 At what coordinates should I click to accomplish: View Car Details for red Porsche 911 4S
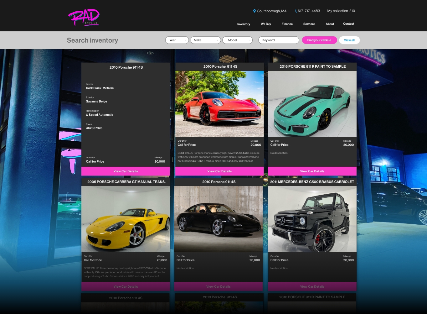[x=219, y=171]
